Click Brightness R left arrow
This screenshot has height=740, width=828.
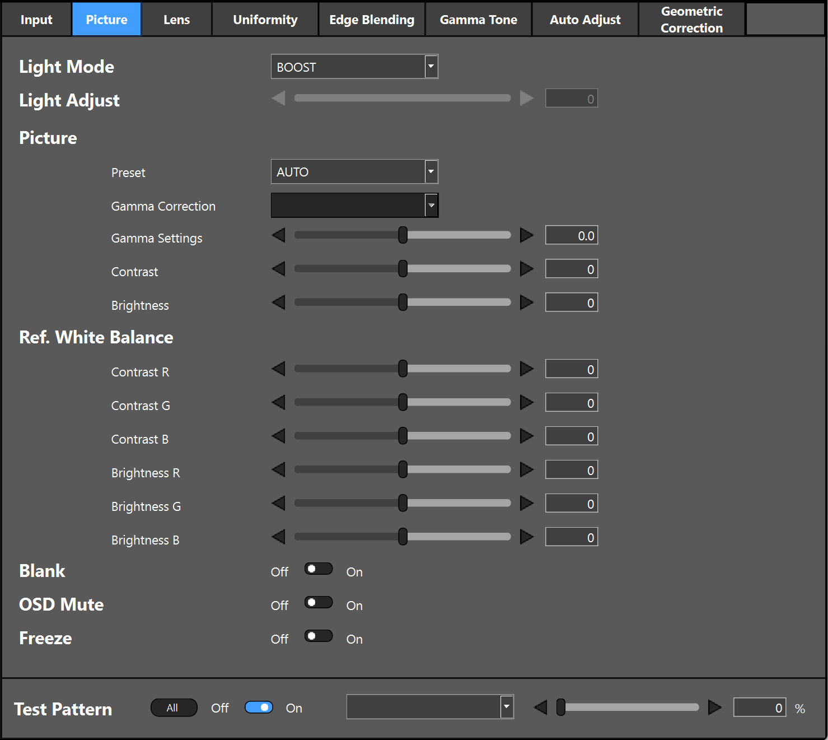(x=278, y=470)
